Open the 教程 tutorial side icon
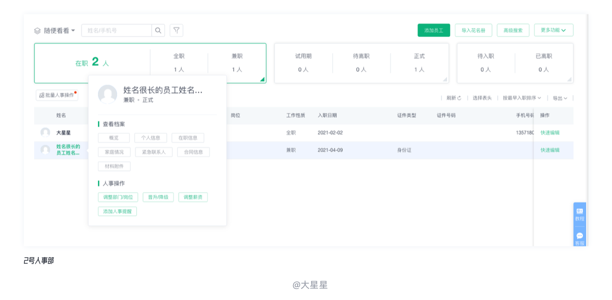 tap(579, 214)
